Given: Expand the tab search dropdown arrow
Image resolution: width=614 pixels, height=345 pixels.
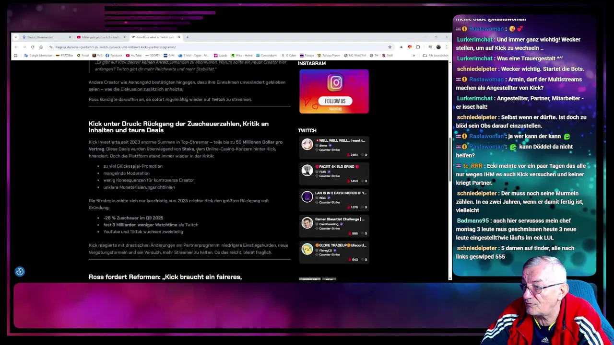Looking at the screenshot, I should [16, 37].
